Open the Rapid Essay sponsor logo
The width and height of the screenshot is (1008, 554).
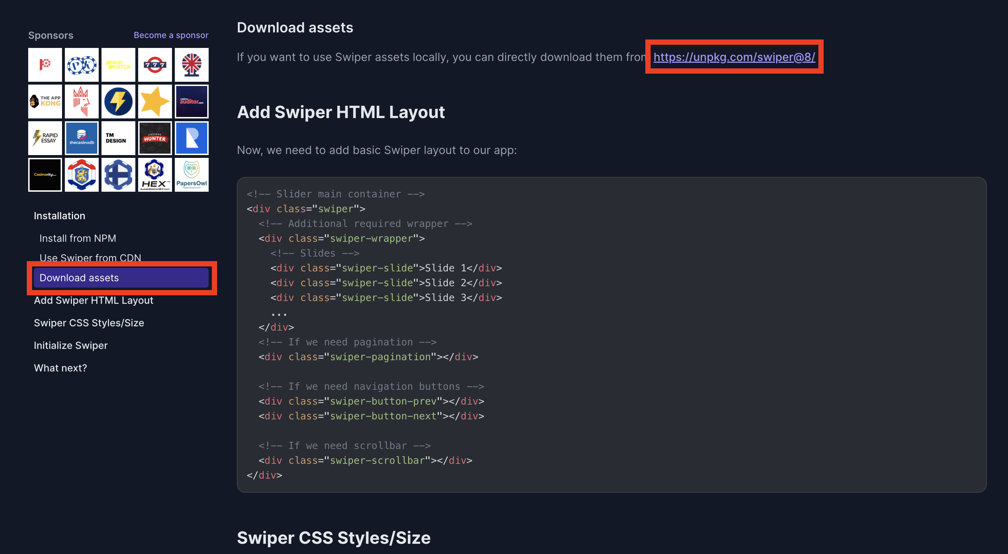(45, 138)
